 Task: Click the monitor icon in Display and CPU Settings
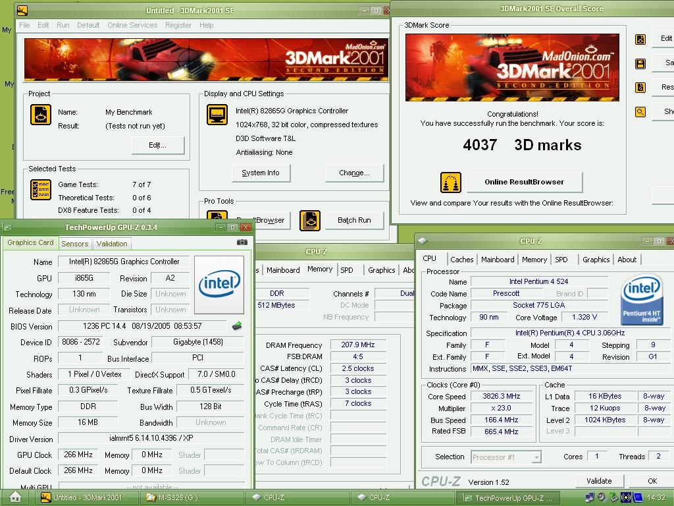point(217,115)
